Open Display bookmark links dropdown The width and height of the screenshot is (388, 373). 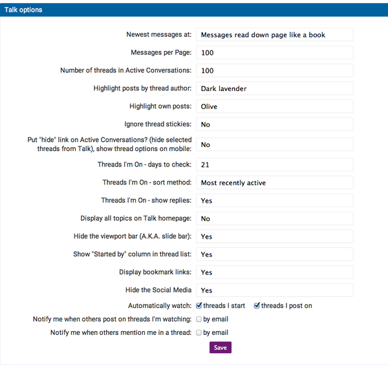point(275,272)
